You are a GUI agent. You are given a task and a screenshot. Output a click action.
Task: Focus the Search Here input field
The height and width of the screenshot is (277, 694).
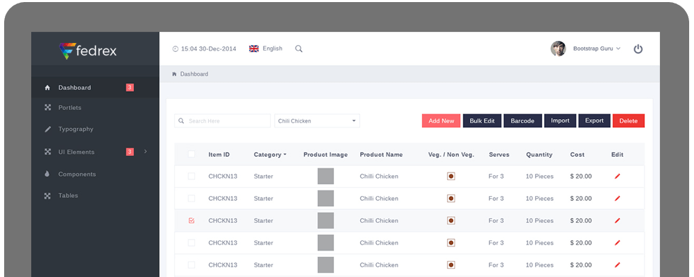222,121
